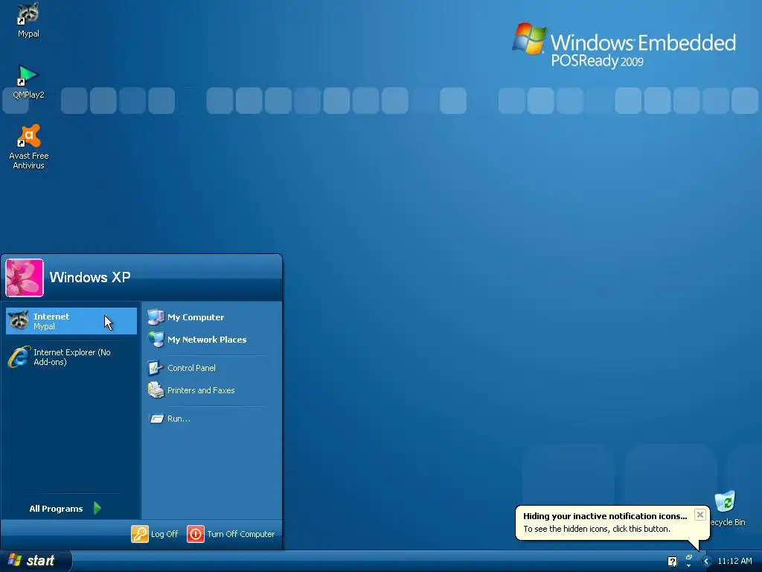Click the Run window icon

pyautogui.click(x=156, y=419)
